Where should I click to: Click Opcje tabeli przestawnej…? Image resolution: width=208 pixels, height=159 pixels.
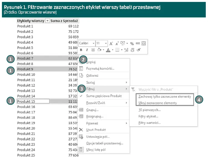pyautogui.click(x=104, y=143)
